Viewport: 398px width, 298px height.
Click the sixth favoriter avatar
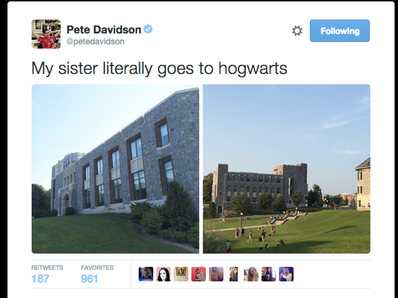(x=234, y=274)
